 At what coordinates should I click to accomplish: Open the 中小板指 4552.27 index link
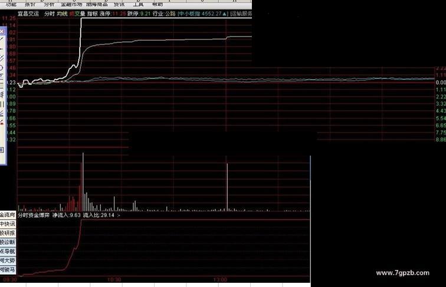tap(203, 14)
